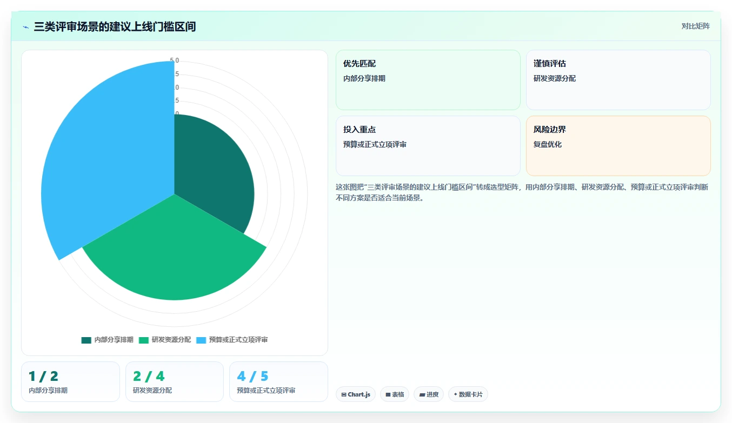Toggle 预算或正式立项评审 legend item
The width and height of the screenshot is (732, 423).
[x=232, y=340]
